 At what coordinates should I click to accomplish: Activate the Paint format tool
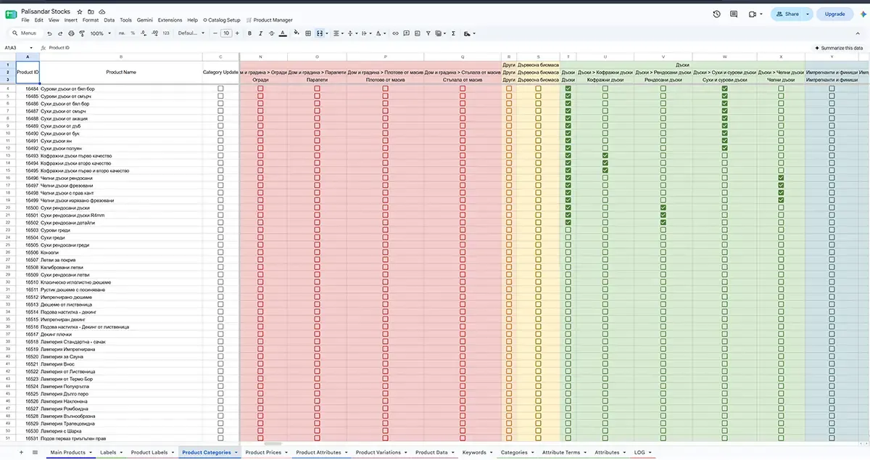coord(82,33)
